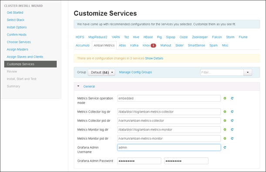This screenshot has width=266, height=172.
Task: Click undo icon for Metrics Monitor pid dir
Action: pos(232,138)
